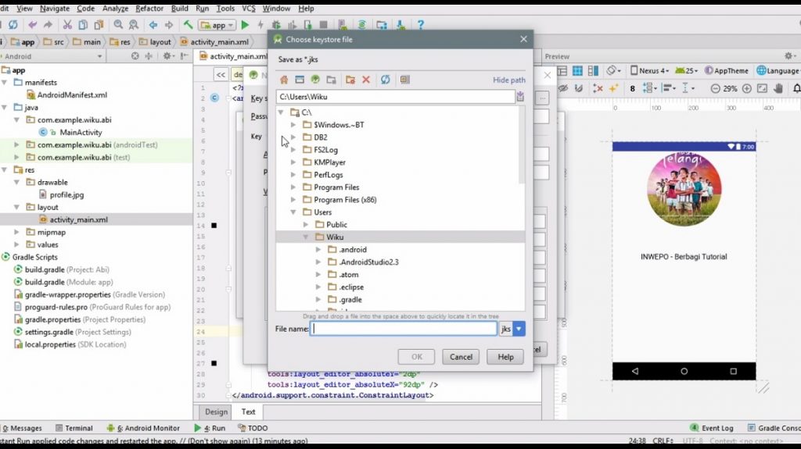801x449 pixels.
Task: Click the Copy icon in main toolbar
Action: [83, 24]
